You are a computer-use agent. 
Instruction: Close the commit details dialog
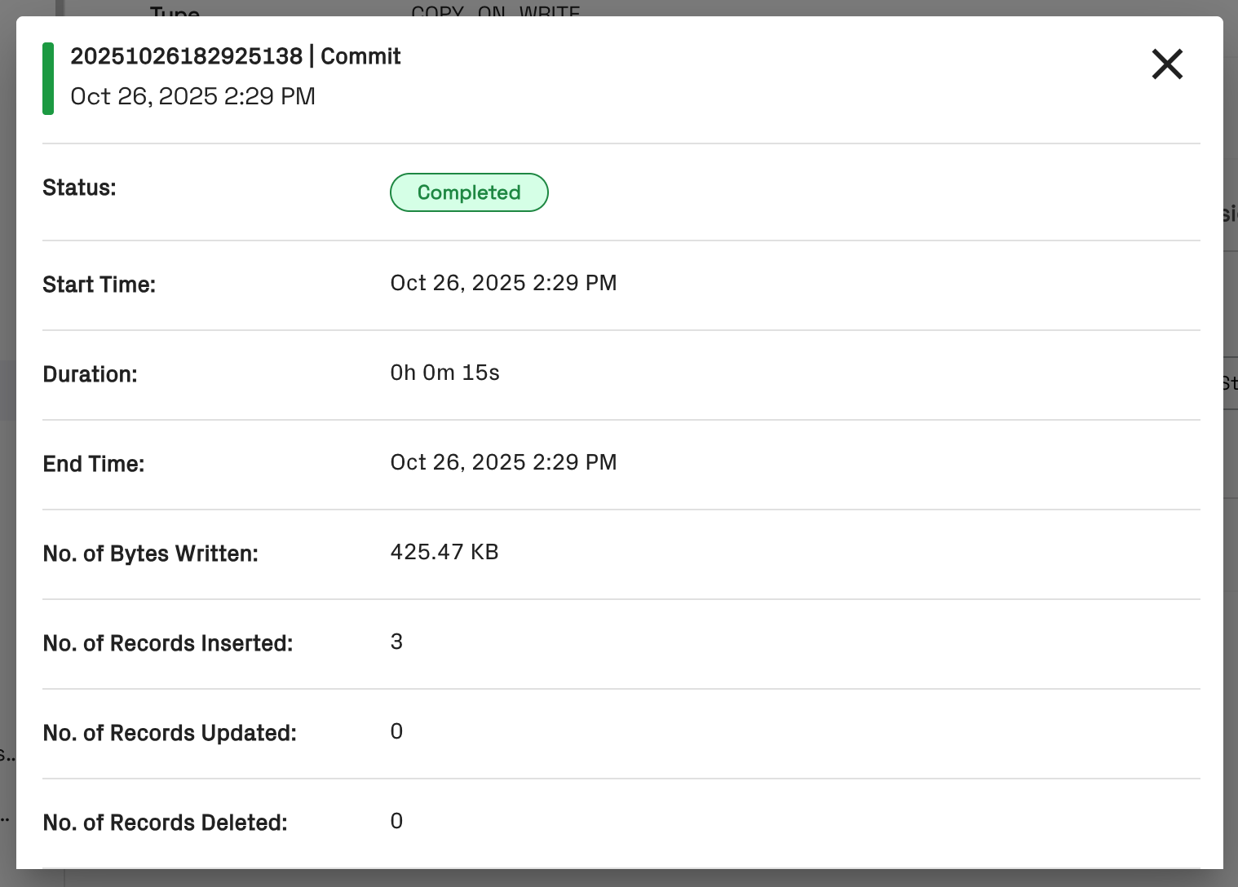1167,64
